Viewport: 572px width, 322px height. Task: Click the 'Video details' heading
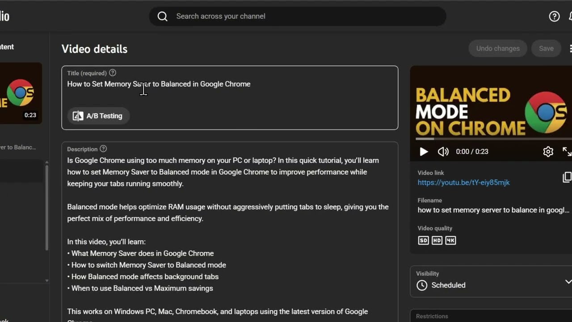(x=94, y=49)
